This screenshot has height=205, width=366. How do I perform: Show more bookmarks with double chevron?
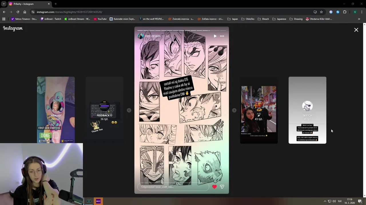point(359,19)
